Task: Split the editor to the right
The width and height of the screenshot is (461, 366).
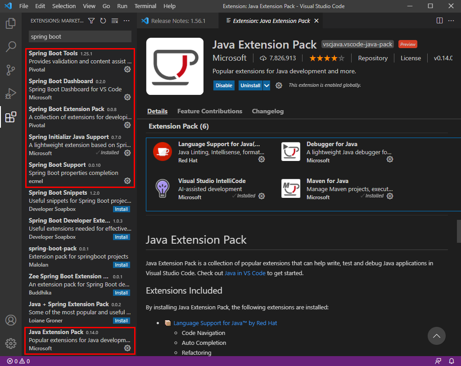Action: (x=439, y=21)
